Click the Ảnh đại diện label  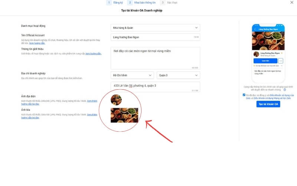[x=29, y=96]
